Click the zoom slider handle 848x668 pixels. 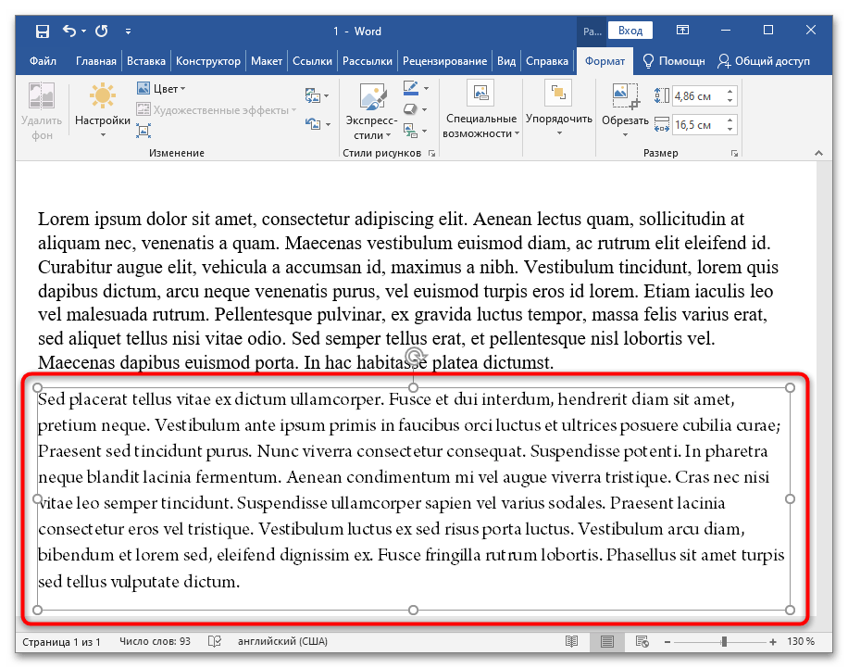click(724, 641)
